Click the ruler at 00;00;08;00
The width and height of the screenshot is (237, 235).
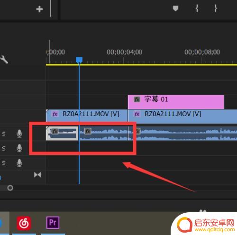(202, 52)
